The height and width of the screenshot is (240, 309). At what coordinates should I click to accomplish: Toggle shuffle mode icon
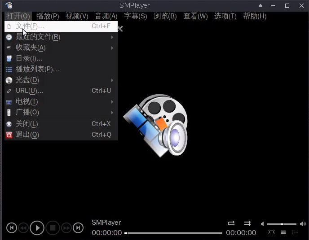tap(247, 223)
